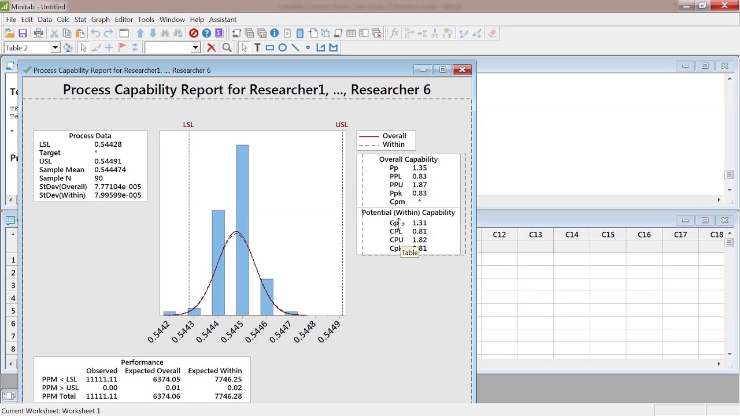Go to next command with down arrow
The image size is (740, 416).
pos(153,34)
